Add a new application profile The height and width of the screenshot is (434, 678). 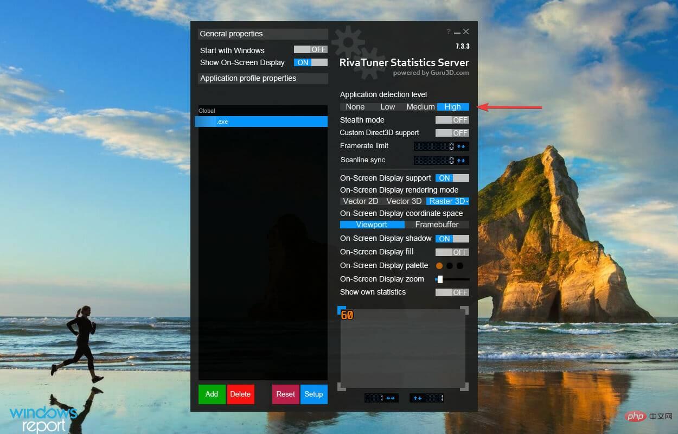coord(212,394)
